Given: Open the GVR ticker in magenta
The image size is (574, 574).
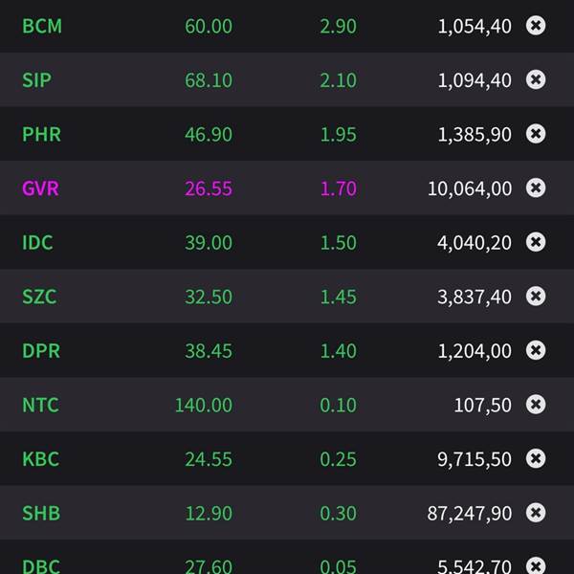Looking at the screenshot, I should (x=40, y=188).
